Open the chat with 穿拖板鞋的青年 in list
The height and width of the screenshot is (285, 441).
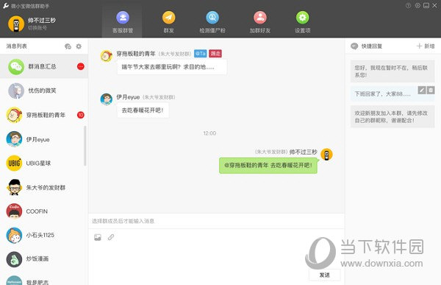click(x=44, y=115)
